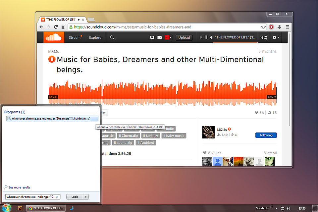The height and width of the screenshot is (212, 318).
Task: Mute the SoundCloud player volume
Action: [264, 37]
